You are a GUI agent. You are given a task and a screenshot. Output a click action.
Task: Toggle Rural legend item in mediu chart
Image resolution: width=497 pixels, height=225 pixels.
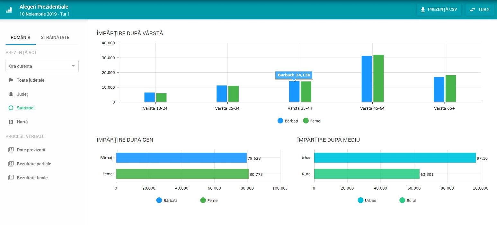408,200
